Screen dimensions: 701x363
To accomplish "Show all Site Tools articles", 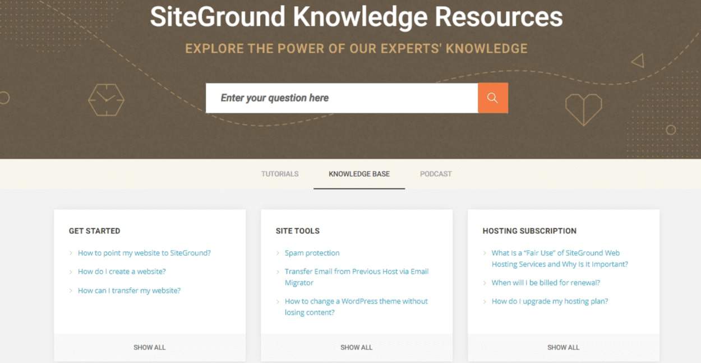I will coord(356,347).
